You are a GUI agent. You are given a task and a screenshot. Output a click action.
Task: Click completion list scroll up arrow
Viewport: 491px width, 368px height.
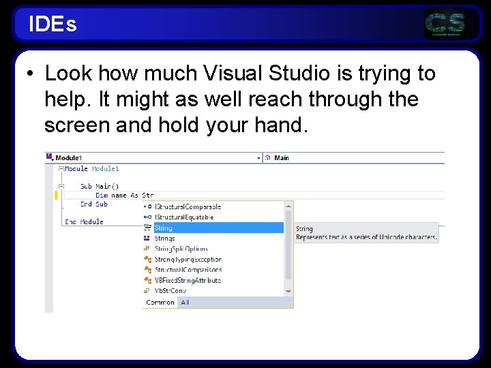coord(288,206)
